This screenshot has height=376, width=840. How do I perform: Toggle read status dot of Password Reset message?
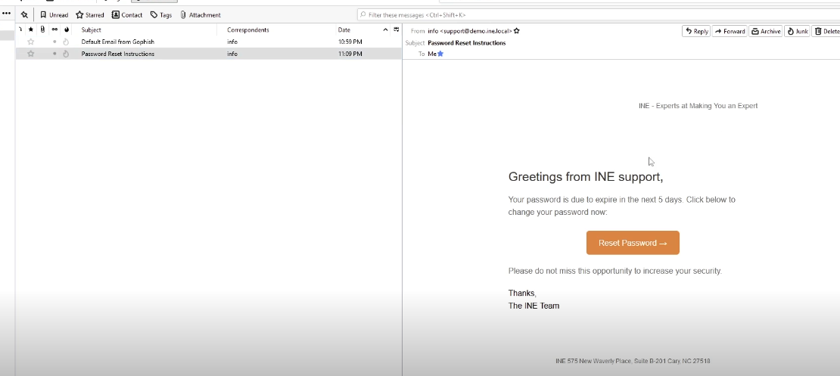(54, 54)
